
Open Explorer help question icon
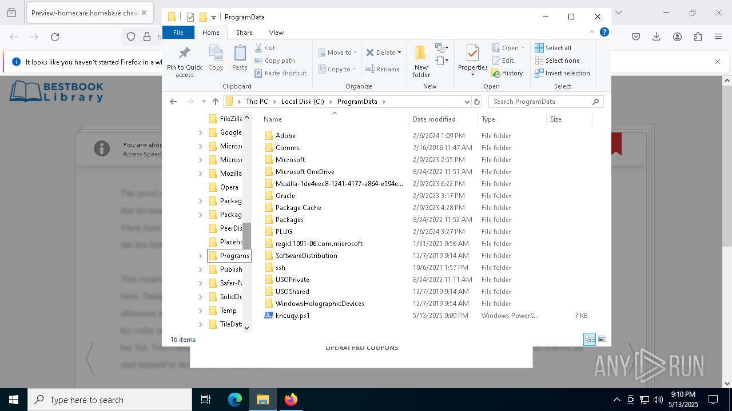click(604, 33)
